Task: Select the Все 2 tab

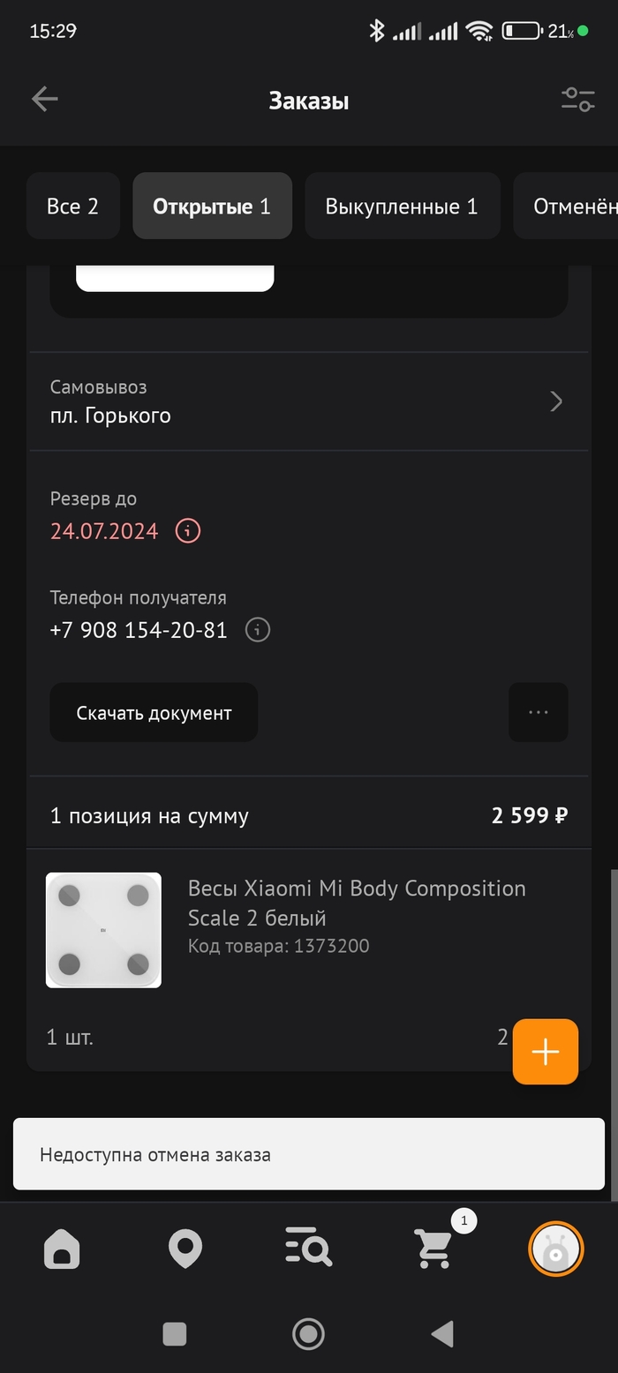Action: tap(73, 206)
